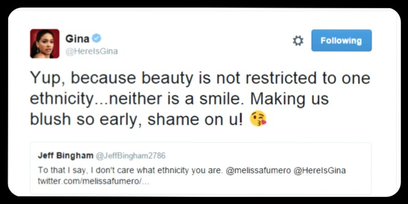Click the blue verified badge beside Gina
408x204 pixels.
97,39
